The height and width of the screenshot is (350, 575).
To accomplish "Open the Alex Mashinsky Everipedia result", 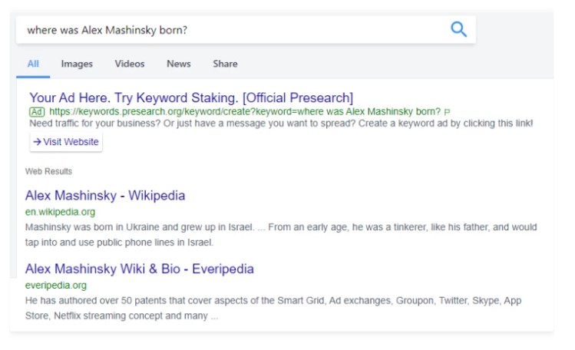I will 139,269.
